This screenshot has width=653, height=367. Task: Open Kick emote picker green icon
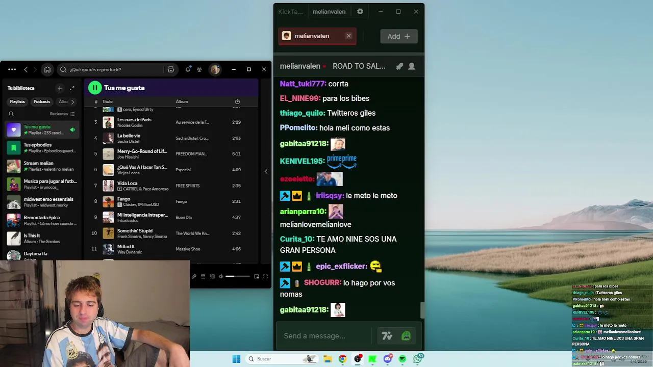point(406,336)
